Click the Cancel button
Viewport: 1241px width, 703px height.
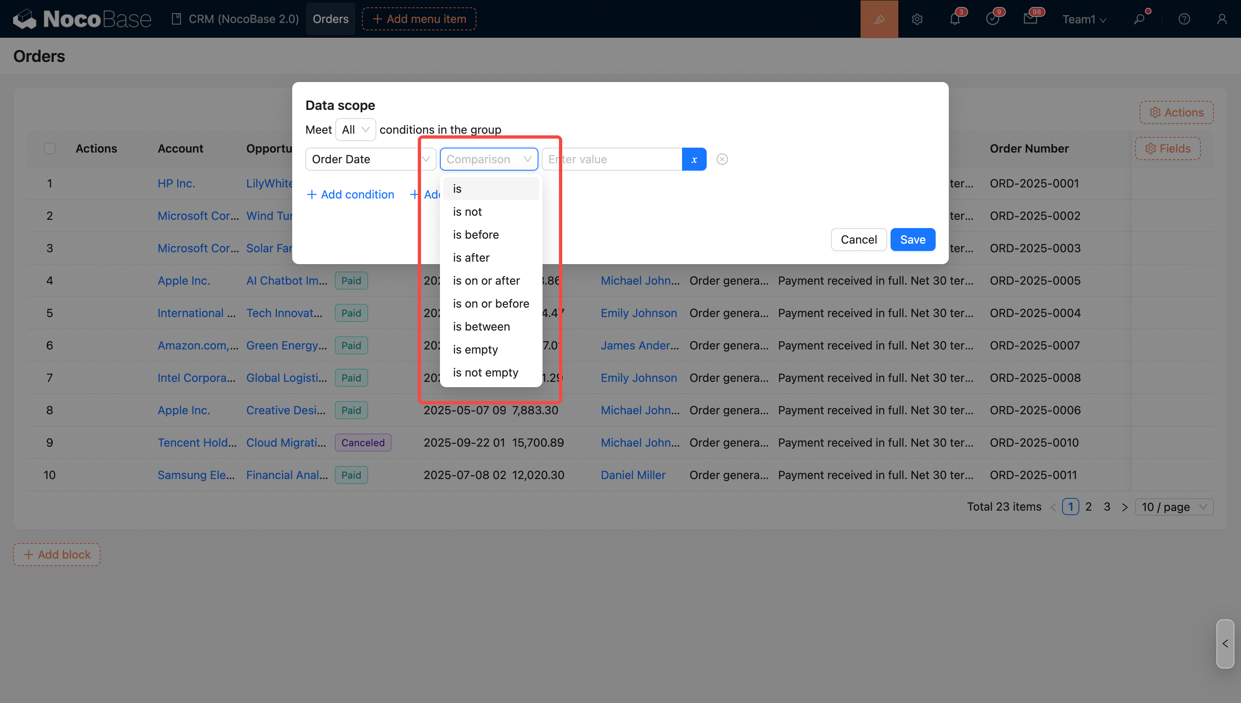click(859, 240)
